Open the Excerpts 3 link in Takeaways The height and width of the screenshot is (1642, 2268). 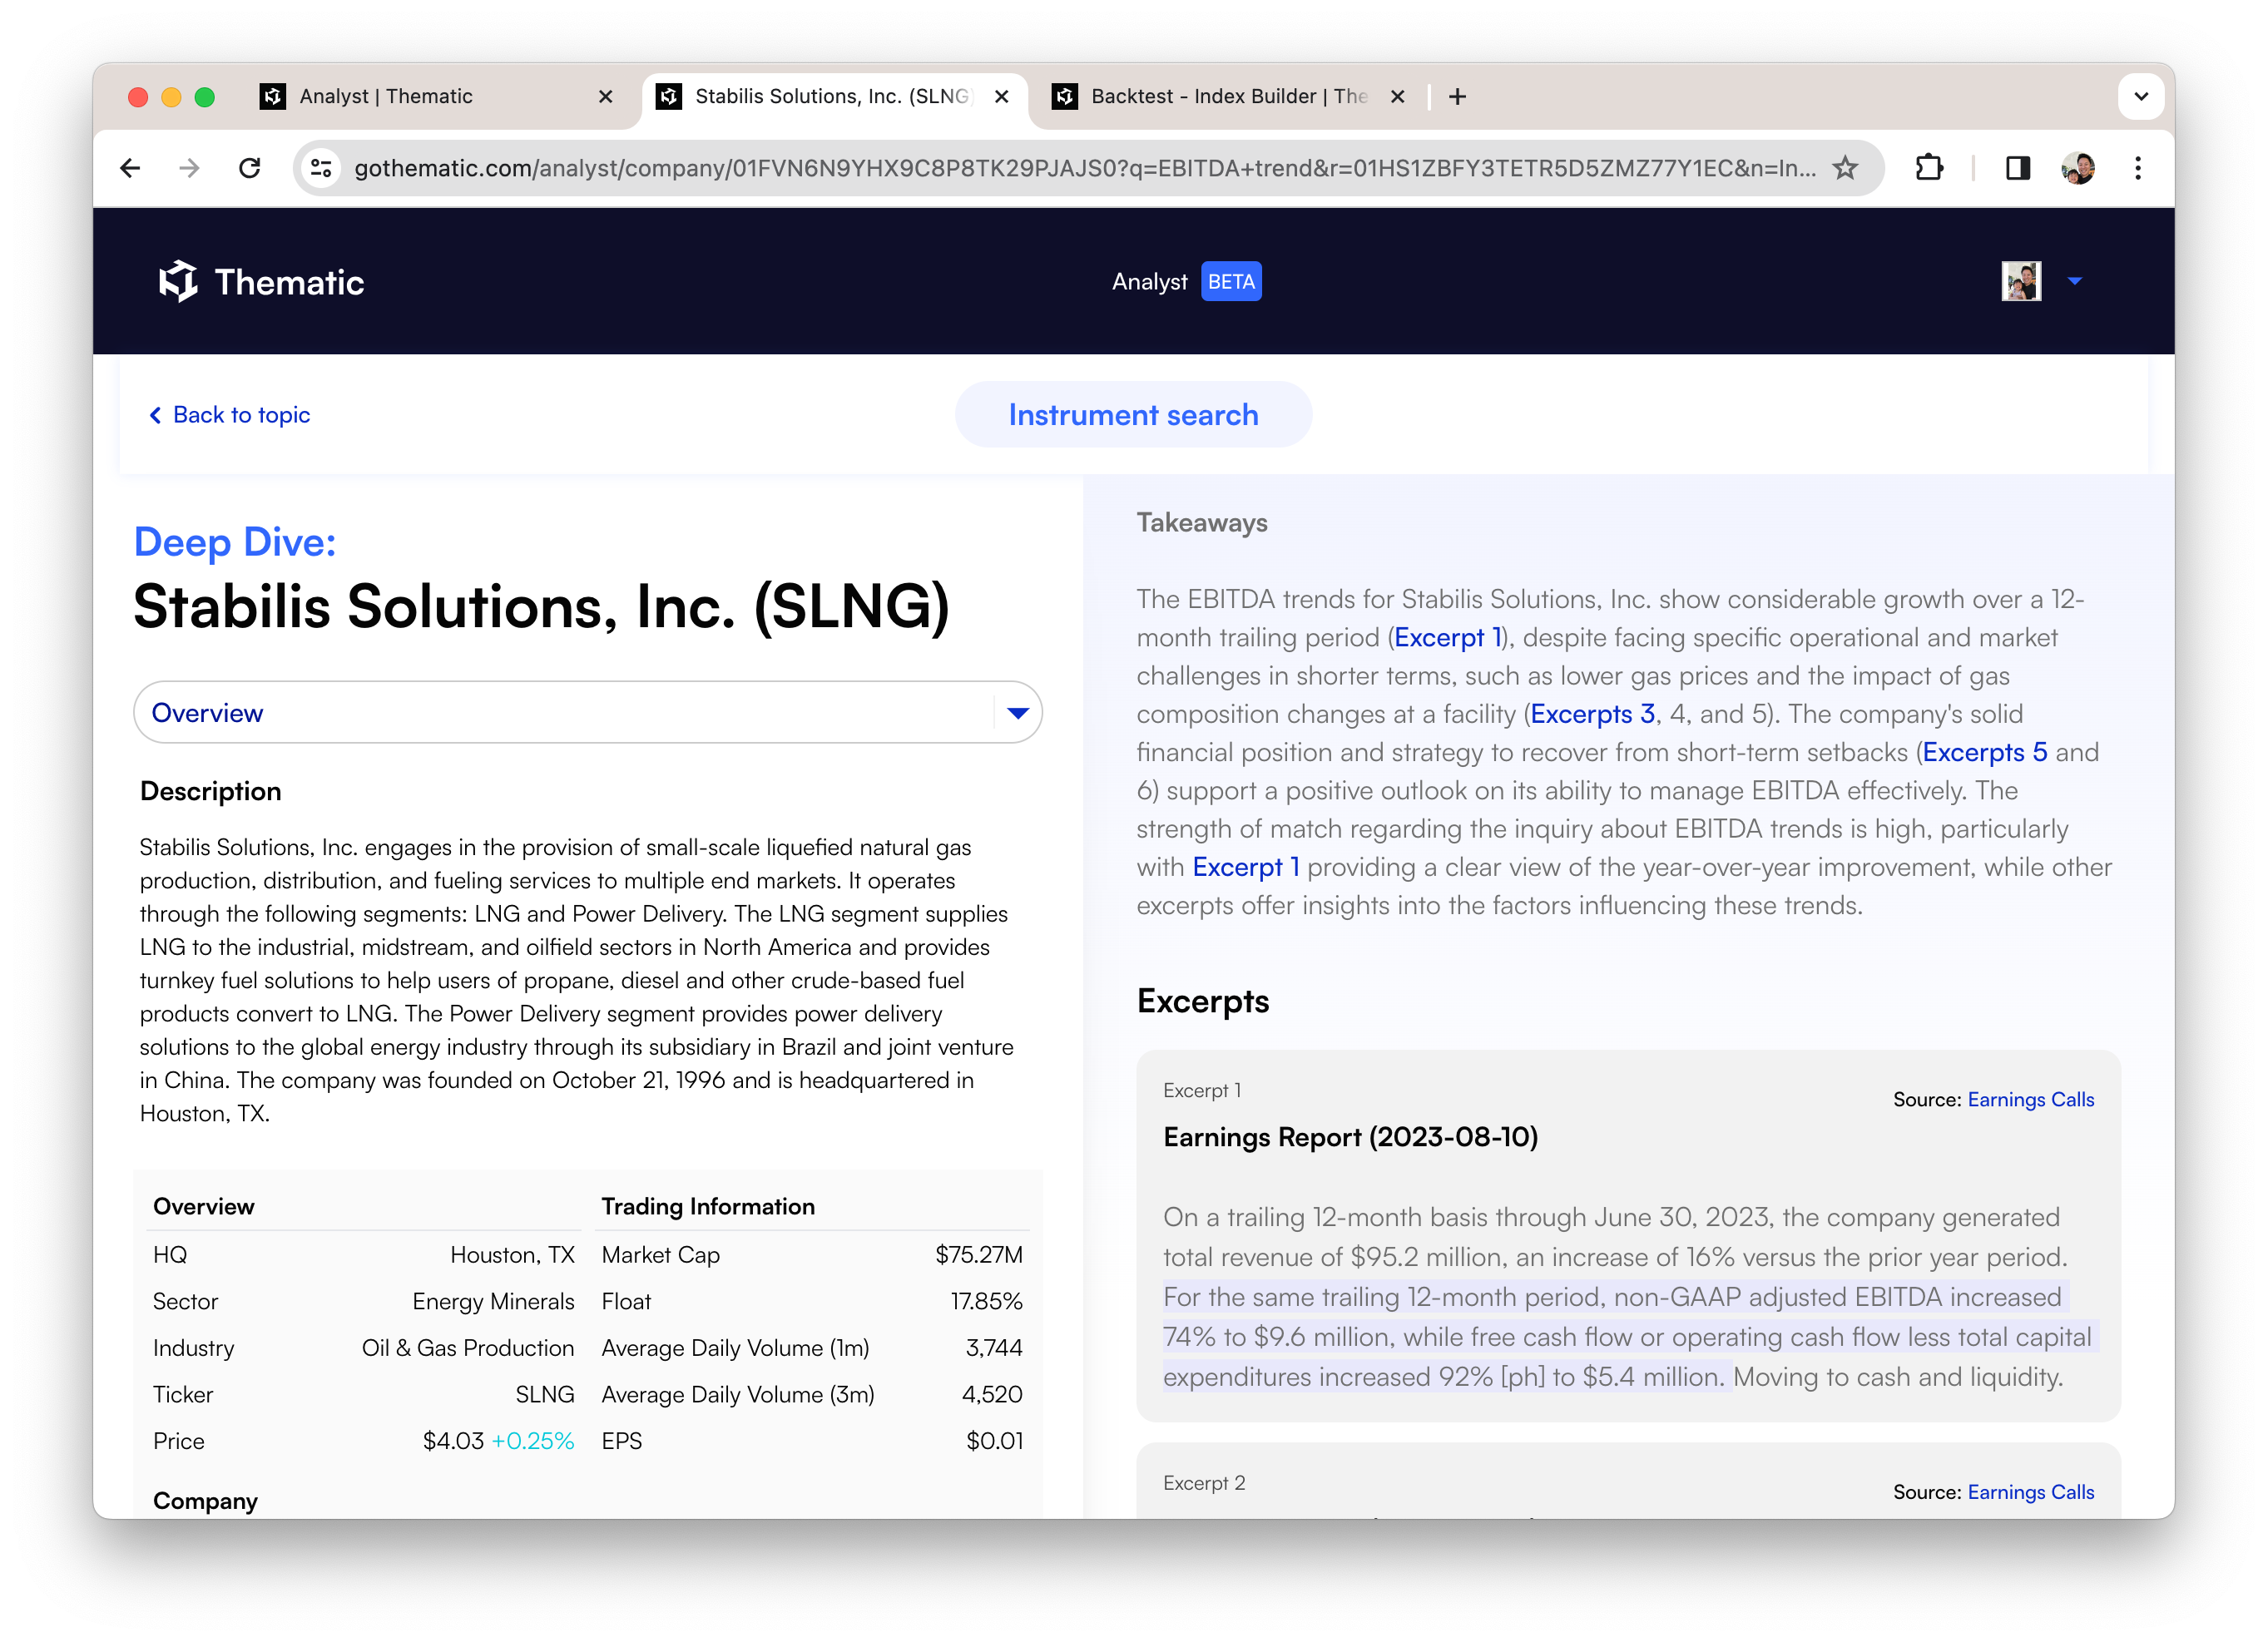click(1593, 714)
